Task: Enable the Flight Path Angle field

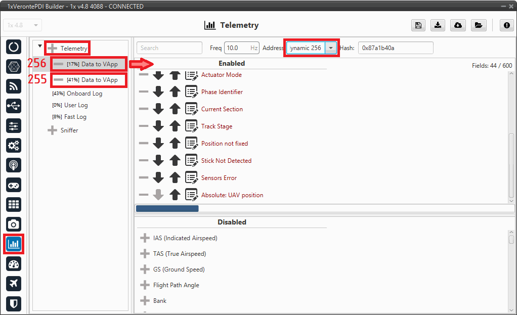Action: click(145, 285)
